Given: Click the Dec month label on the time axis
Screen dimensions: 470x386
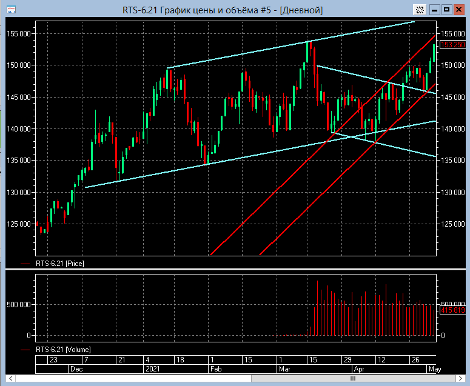Looking at the screenshot, I should (76, 369).
